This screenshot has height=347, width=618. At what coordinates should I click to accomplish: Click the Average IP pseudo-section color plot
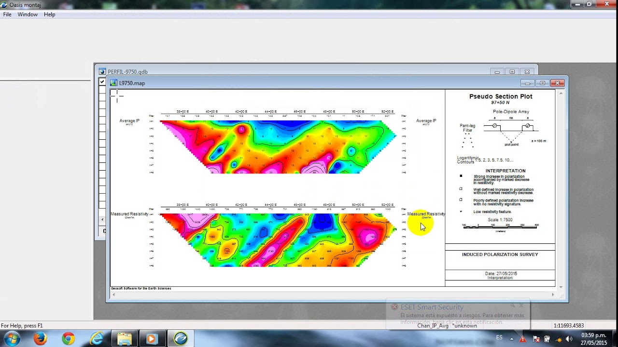point(278,147)
